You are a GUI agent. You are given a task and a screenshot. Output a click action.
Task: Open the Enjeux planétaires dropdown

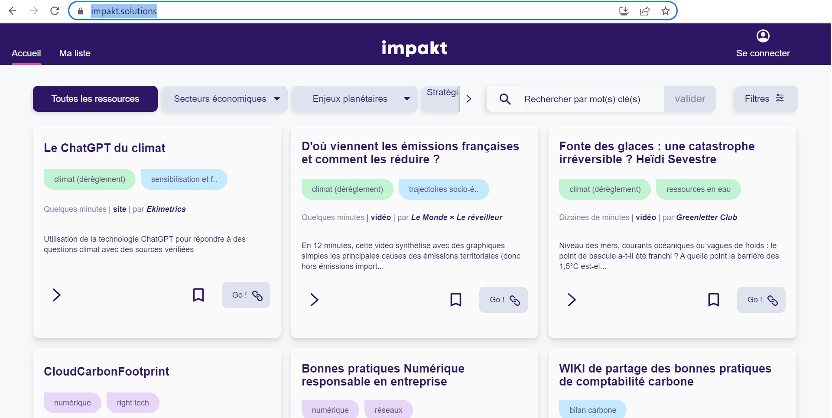pos(355,99)
